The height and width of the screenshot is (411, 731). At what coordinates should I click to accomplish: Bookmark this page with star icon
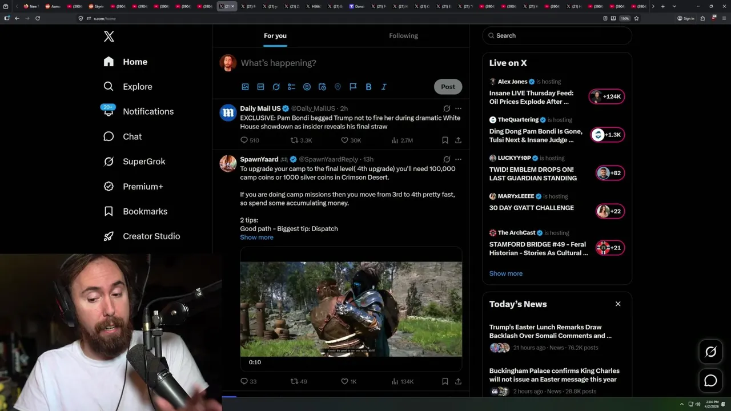636,18
